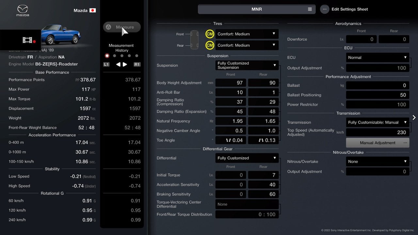Select rear Damping Compression value 29
This screenshot has height=235, width=418.
click(x=264, y=102)
